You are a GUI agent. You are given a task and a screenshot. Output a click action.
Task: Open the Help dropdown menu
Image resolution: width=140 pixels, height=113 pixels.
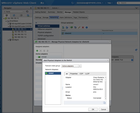pos(110,3)
